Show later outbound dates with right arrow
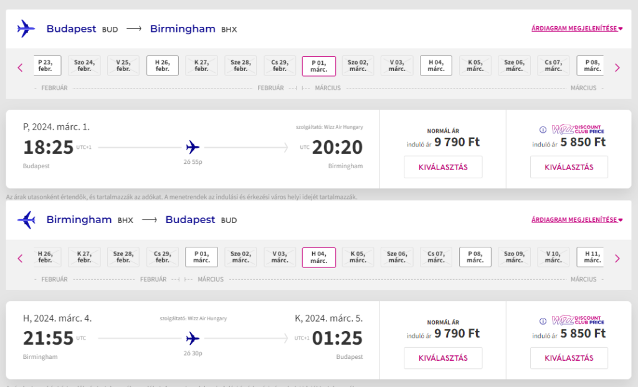638x387 pixels. click(x=617, y=67)
